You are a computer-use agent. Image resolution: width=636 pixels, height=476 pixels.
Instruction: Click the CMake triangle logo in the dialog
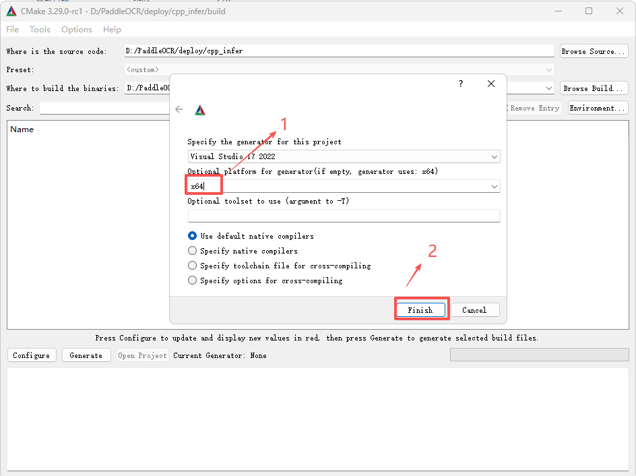(x=200, y=110)
